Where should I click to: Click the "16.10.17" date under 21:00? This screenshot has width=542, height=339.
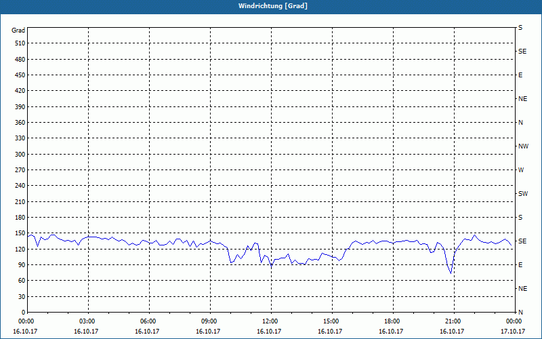[452, 331]
